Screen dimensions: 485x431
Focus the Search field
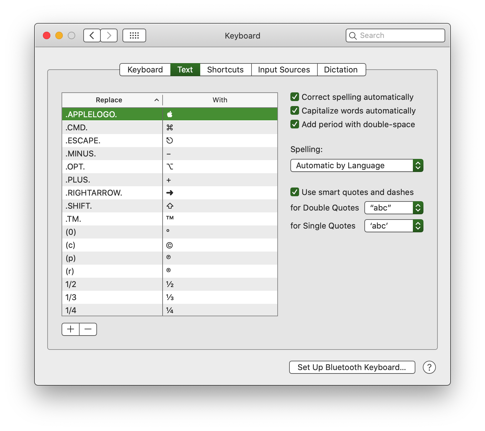point(395,35)
